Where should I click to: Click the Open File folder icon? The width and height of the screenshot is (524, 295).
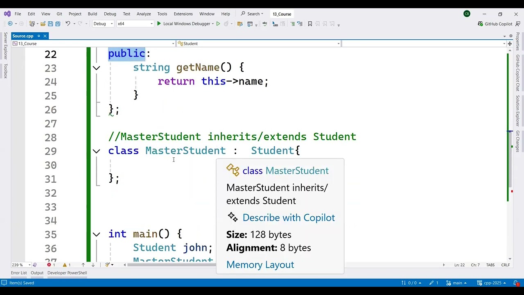tap(43, 24)
